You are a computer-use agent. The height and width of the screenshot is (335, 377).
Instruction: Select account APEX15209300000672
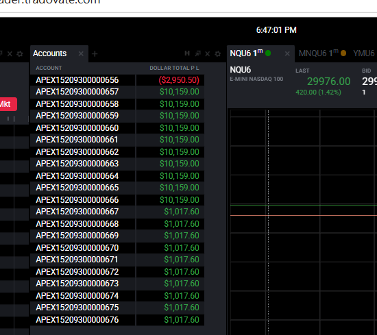77,272
